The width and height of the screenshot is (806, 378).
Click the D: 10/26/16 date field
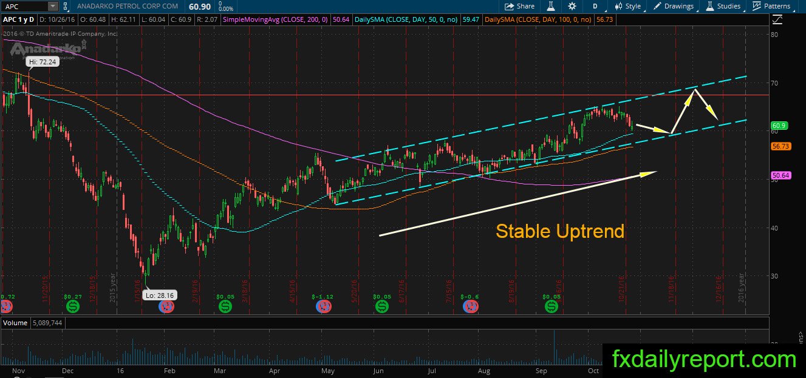point(56,20)
